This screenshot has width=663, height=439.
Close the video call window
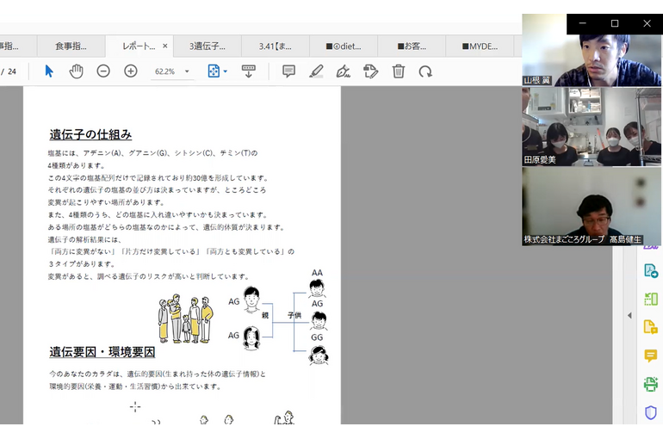click(647, 23)
